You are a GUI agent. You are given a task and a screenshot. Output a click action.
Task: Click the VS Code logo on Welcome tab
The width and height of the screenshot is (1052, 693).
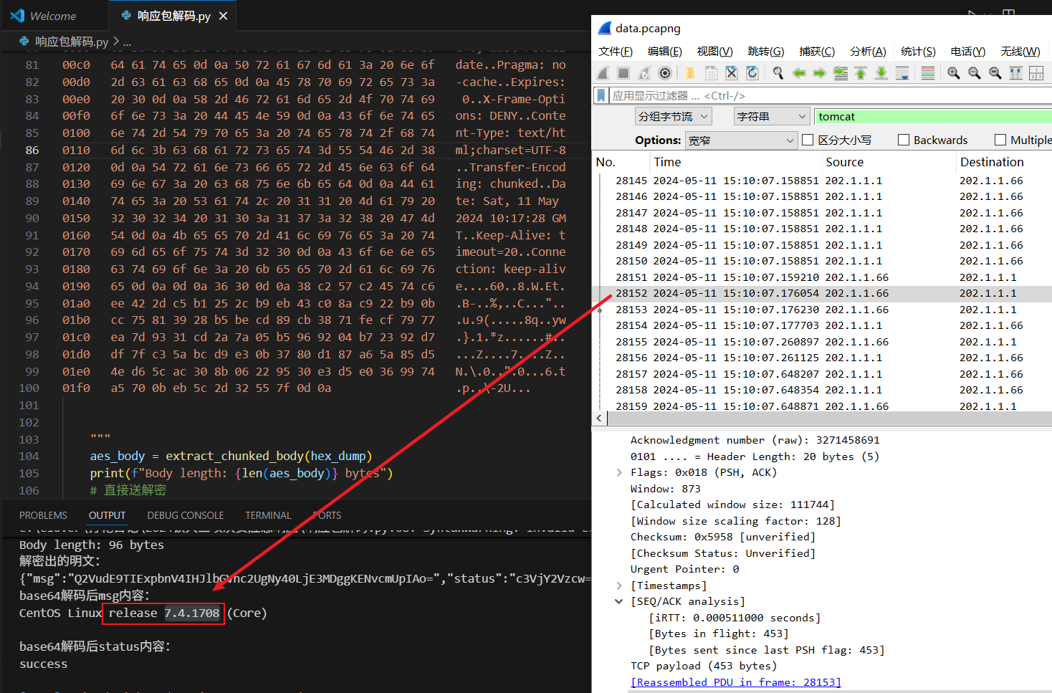click(x=17, y=16)
